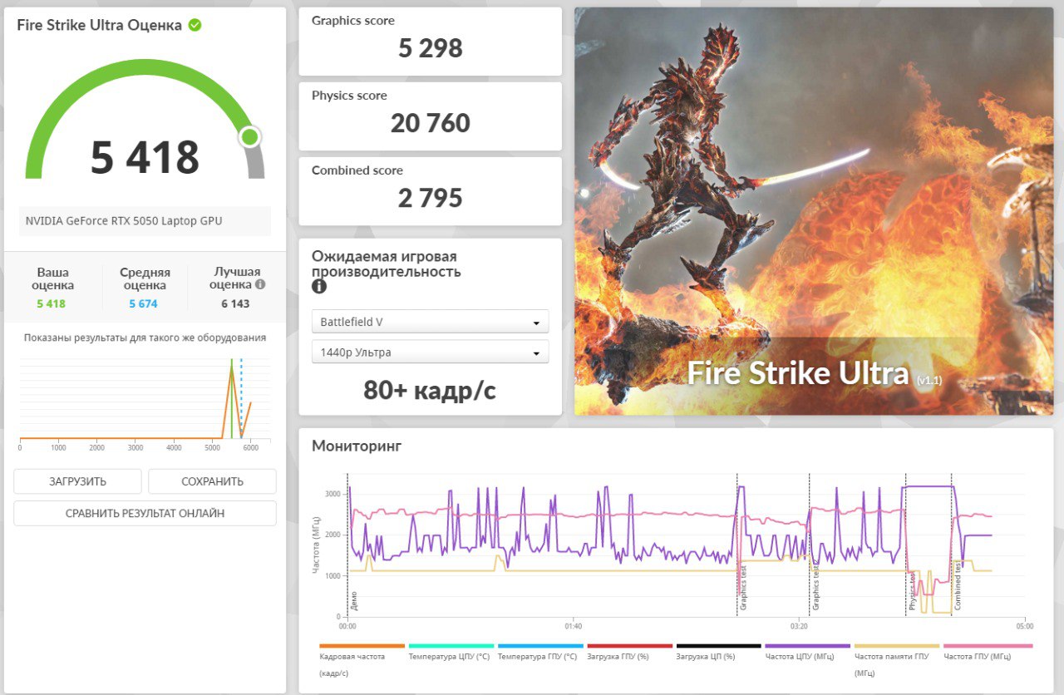Click the Fire Strike Ultra artwork thumbnail
This screenshot has width=1064, height=695.
tap(814, 211)
